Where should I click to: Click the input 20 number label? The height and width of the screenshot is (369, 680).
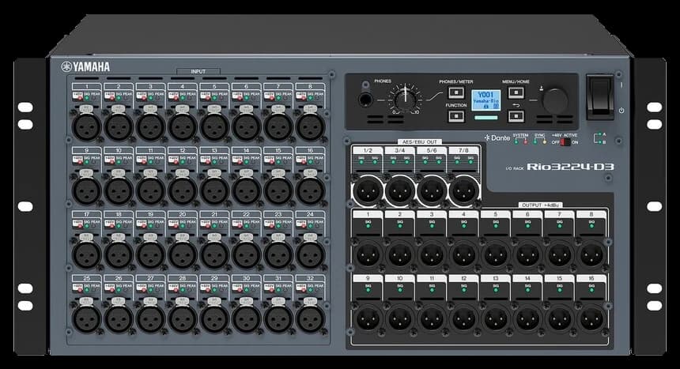coord(183,214)
